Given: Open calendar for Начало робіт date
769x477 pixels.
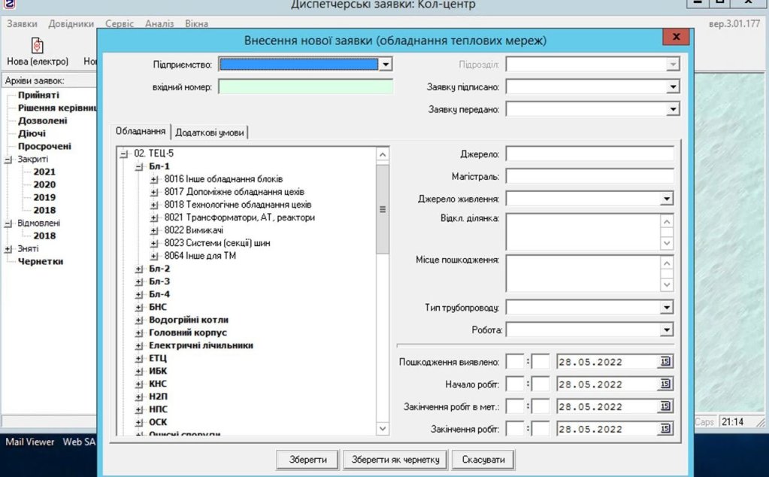Looking at the screenshot, I should click(665, 384).
